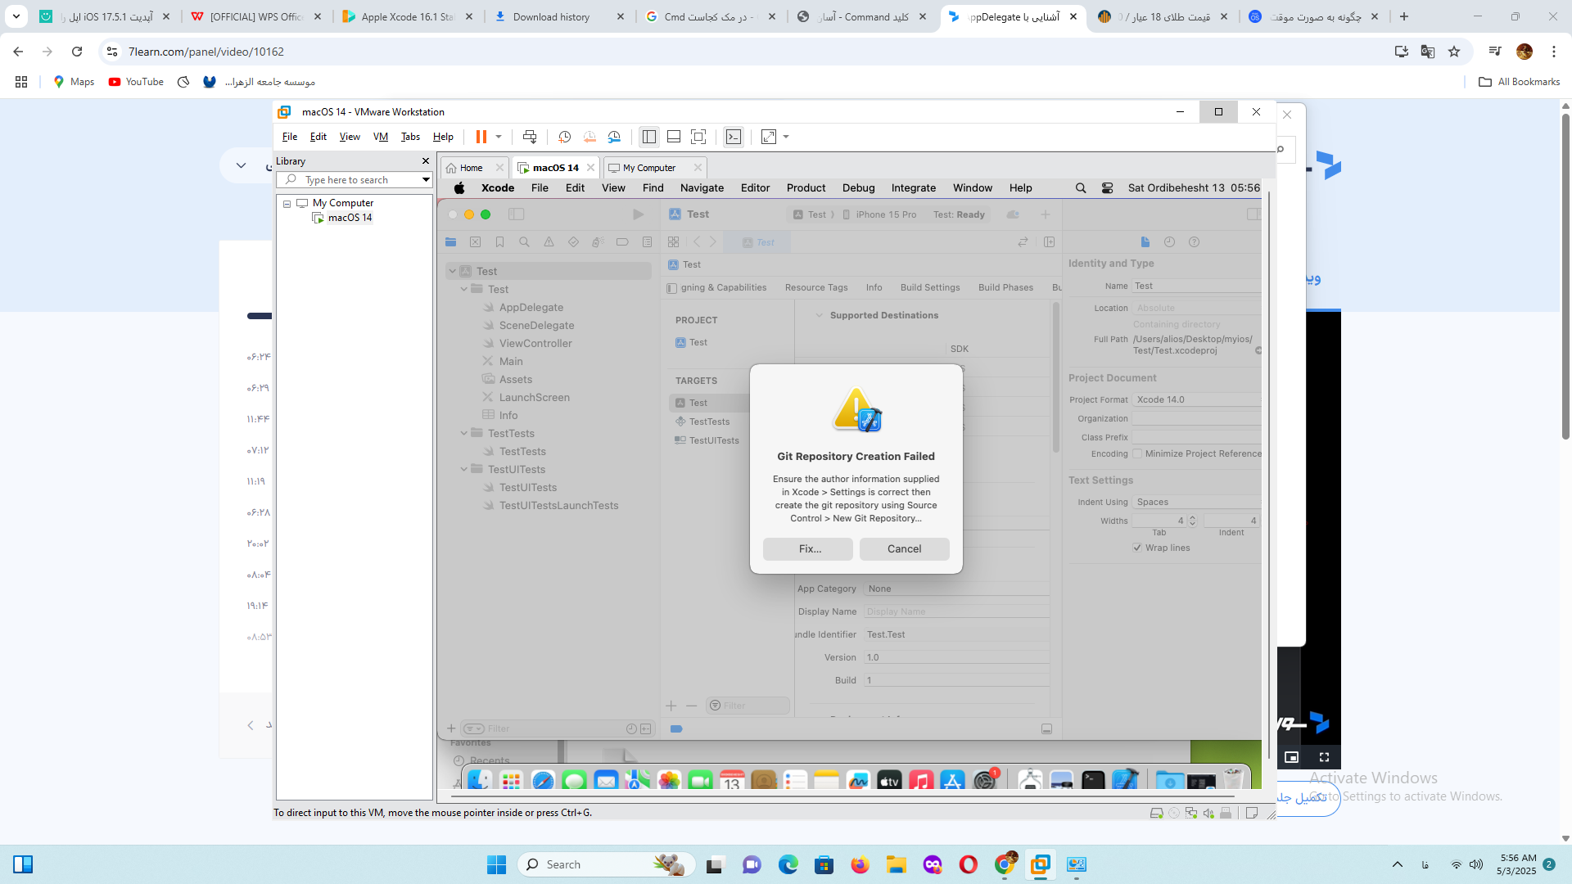This screenshot has width=1572, height=884.
Task: Open the Xcode bookmark navigator icon
Action: point(499,242)
